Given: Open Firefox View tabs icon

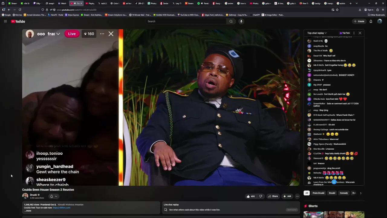Looking at the screenshot, I should click(3, 3).
